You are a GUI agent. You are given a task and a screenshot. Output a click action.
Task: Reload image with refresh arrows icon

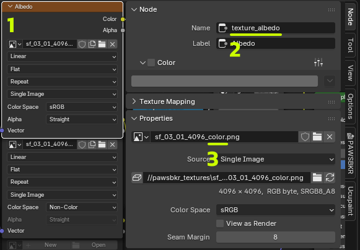(x=330, y=178)
